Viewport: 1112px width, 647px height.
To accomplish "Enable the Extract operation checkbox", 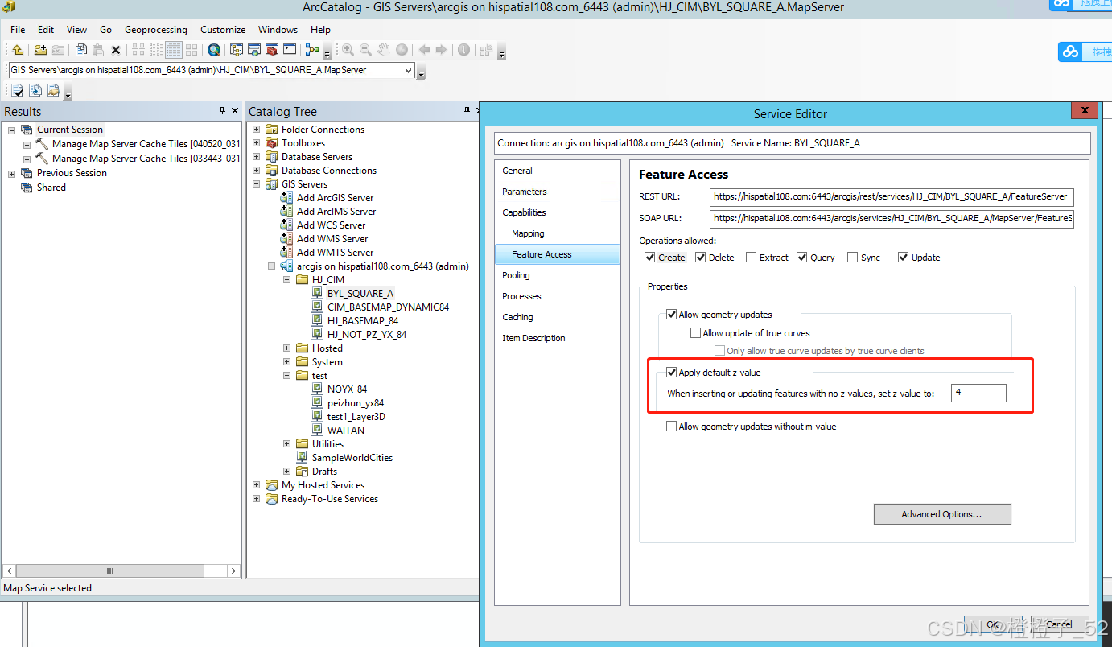I will [751, 258].
